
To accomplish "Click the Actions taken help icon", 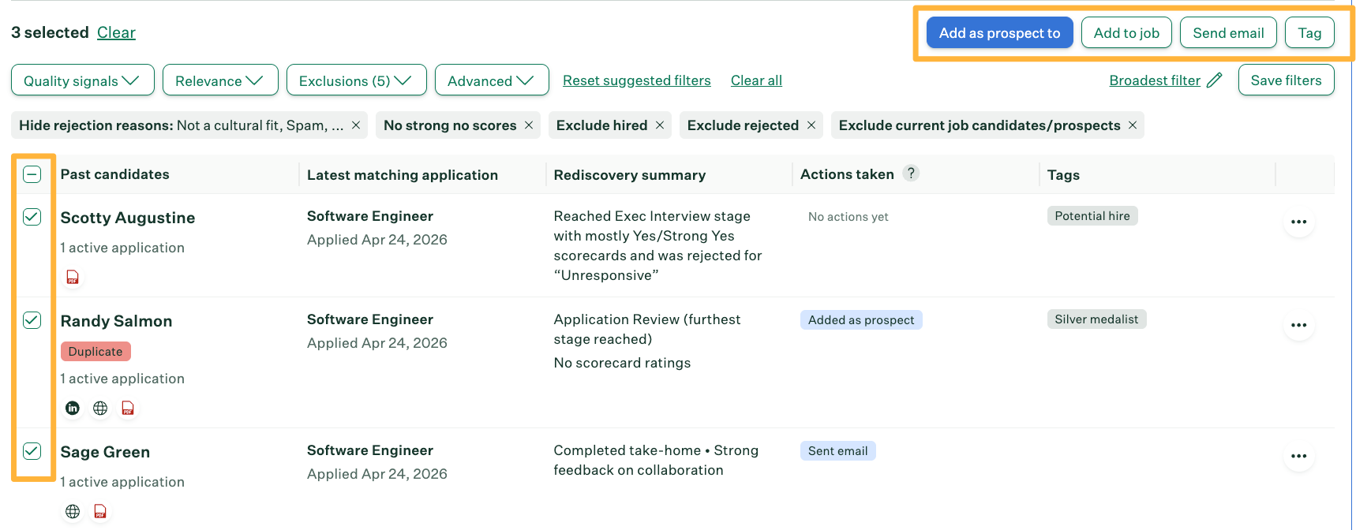I will (x=911, y=174).
